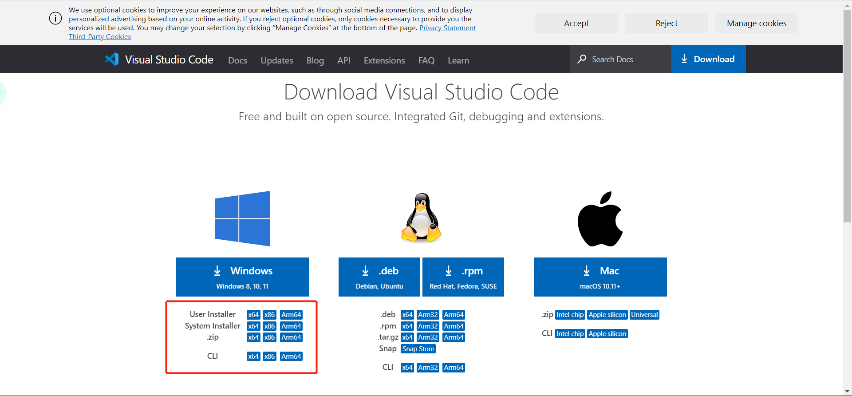Open the Docs menu item
This screenshot has height=396, width=852.
coord(238,60)
